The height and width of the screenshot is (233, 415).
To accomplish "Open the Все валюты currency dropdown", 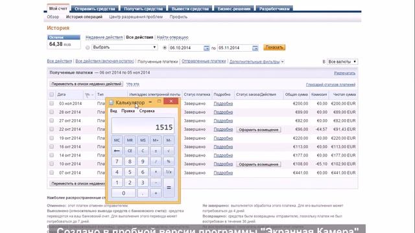I will [x=342, y=61].
